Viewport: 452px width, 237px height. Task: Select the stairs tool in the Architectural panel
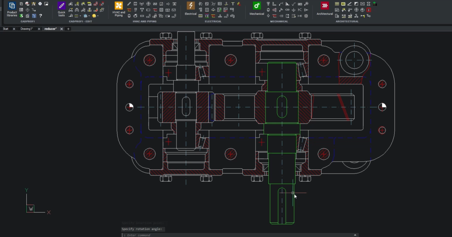tap(350, 4)
